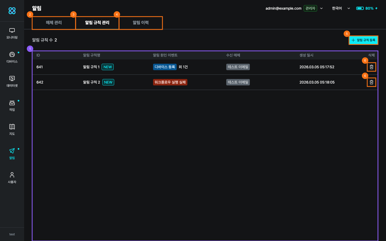386x241 pixels.
Task: Click the 워크플로우 실행 실패 event tag
Action: [170, 82]
